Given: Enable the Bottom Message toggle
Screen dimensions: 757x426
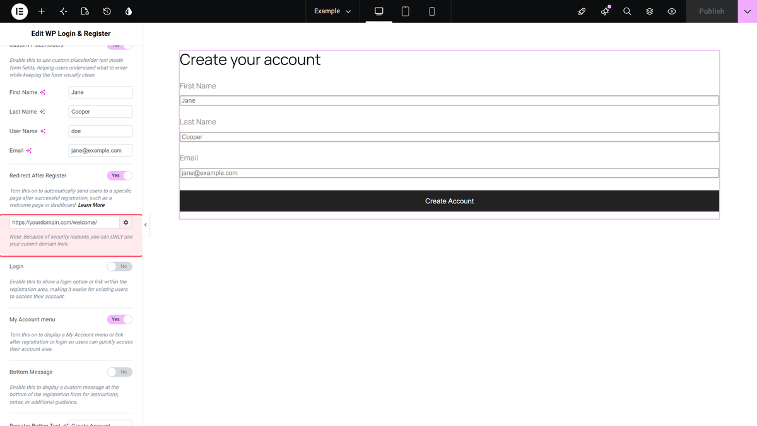Looking at the screenshot, I should [x=120, y=372].
